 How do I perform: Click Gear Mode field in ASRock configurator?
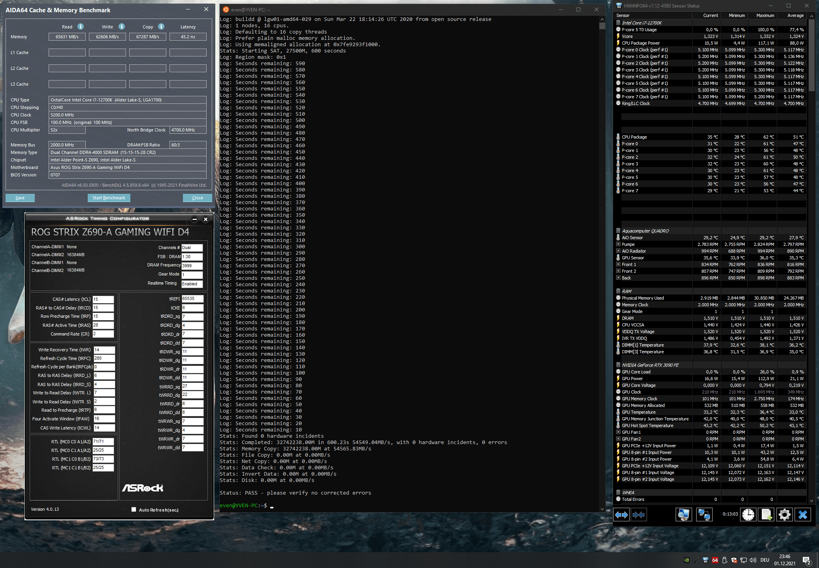coord(192,275)
